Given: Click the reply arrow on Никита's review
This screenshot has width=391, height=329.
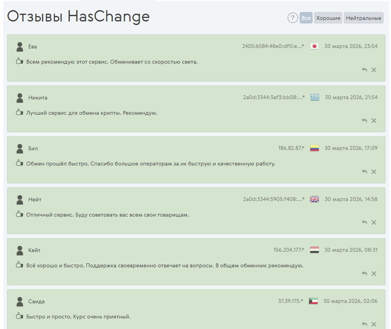Looking at the screenshot, I should tap(364, 121).
